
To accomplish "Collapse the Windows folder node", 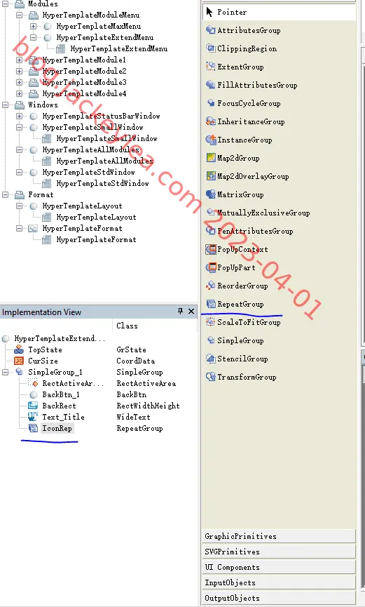I will (5, 105).
